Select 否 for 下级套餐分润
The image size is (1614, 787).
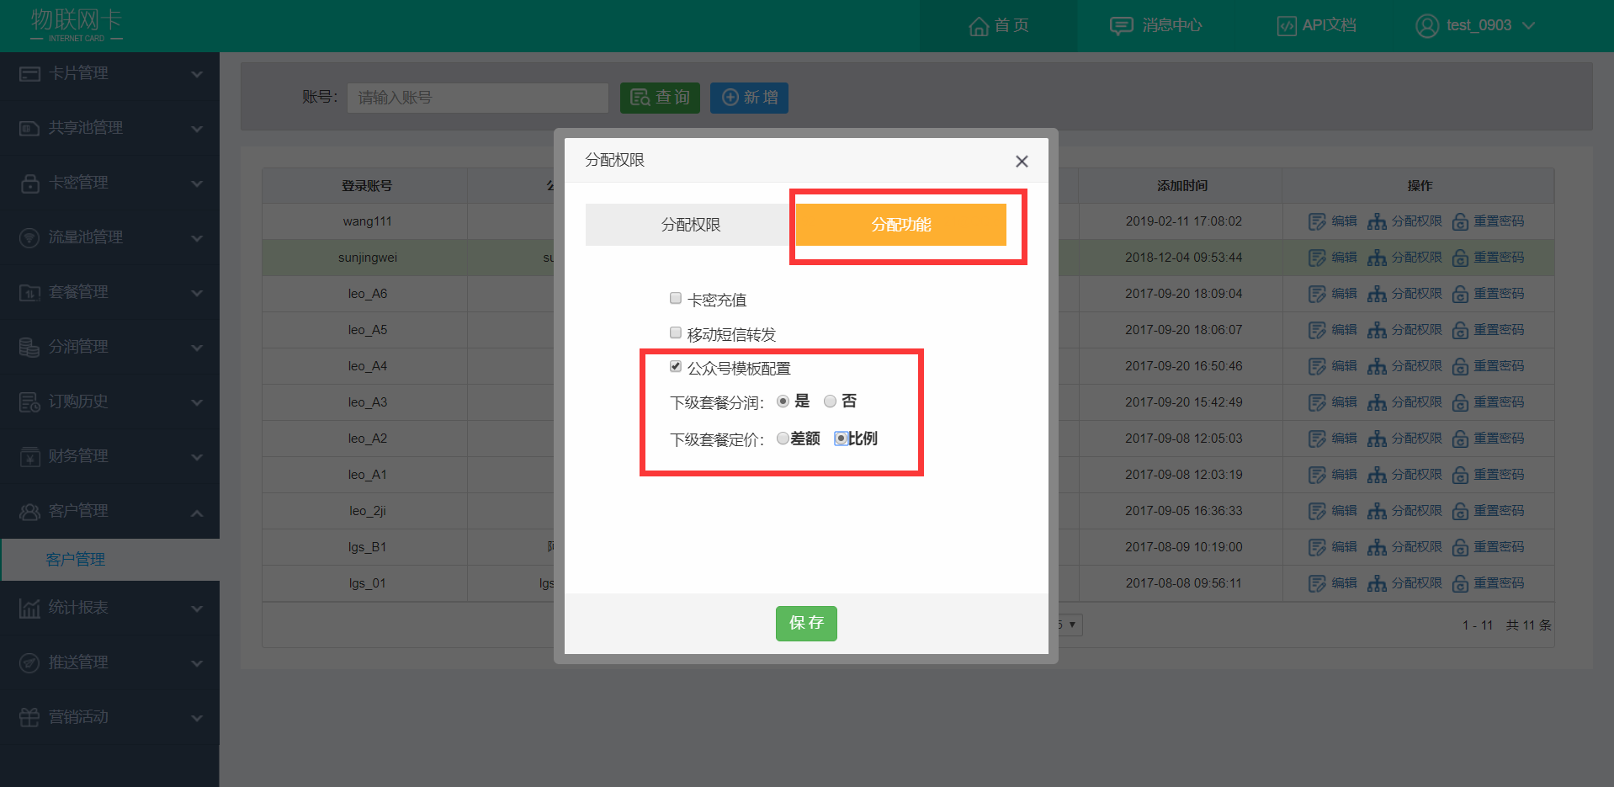pos(831,401)
